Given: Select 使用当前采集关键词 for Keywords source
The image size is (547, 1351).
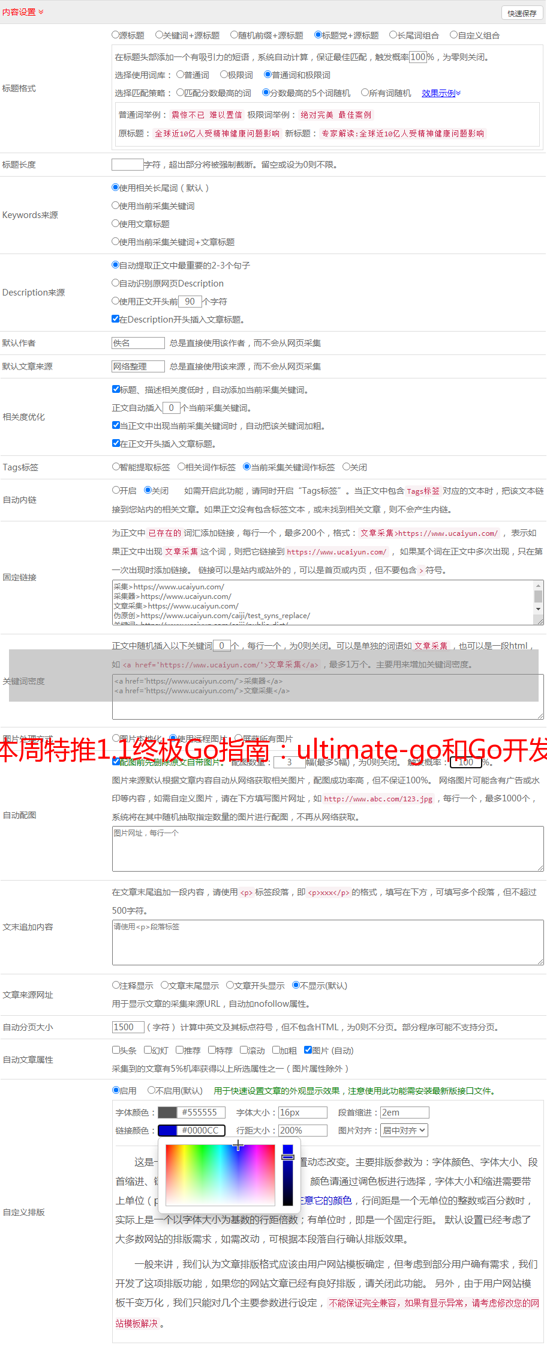Looking at the screenshot, I should tap(115, 205).
